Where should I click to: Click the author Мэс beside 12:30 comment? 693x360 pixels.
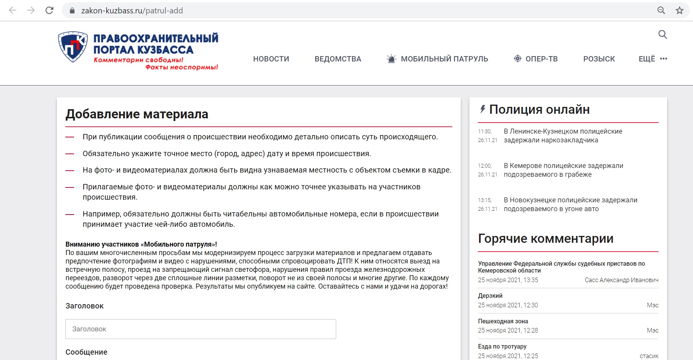pos(653,305)
